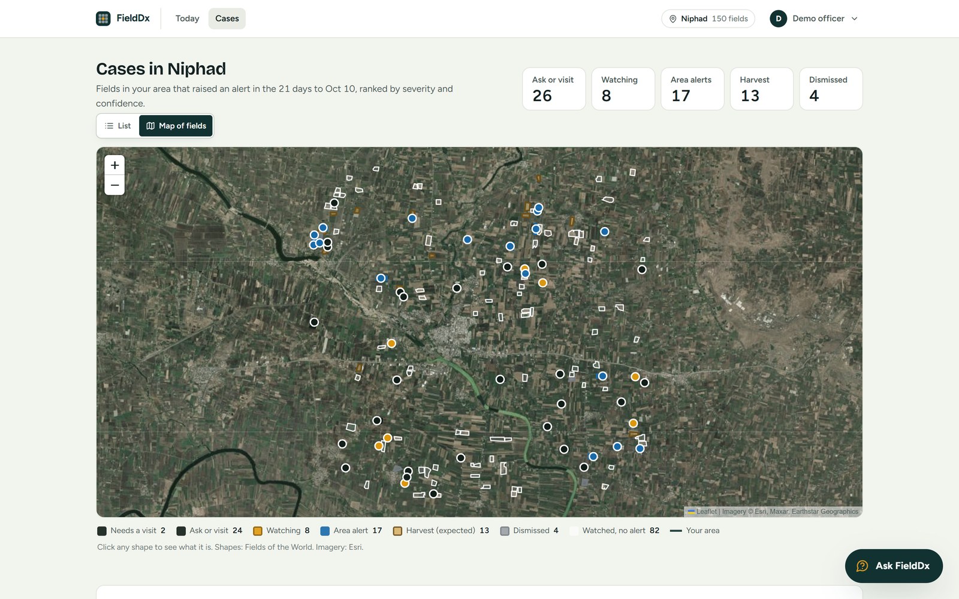Click the Area alert legend swatch

325,531
